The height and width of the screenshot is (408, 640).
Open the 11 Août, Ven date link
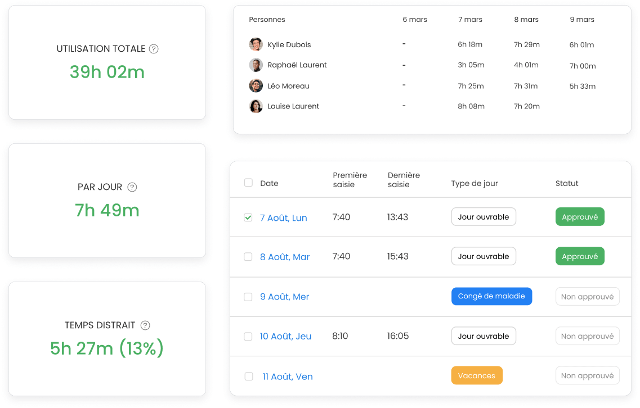coord(287,377)
